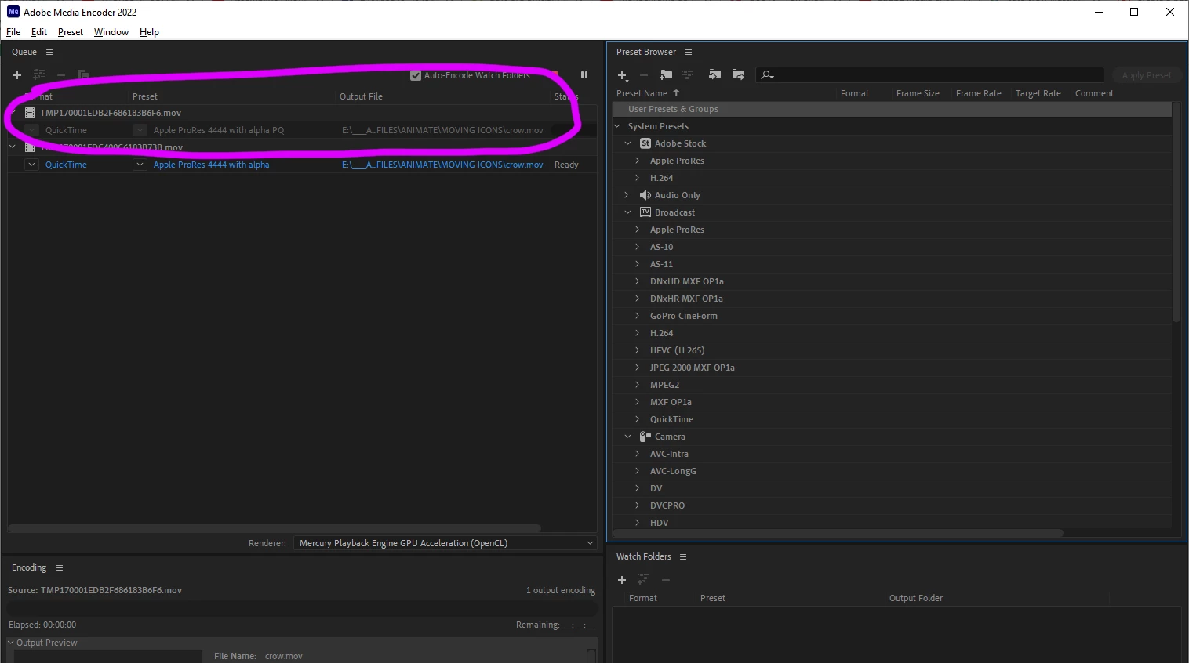
Task: Select User Presets & Groups row
Action: [892, 109]
